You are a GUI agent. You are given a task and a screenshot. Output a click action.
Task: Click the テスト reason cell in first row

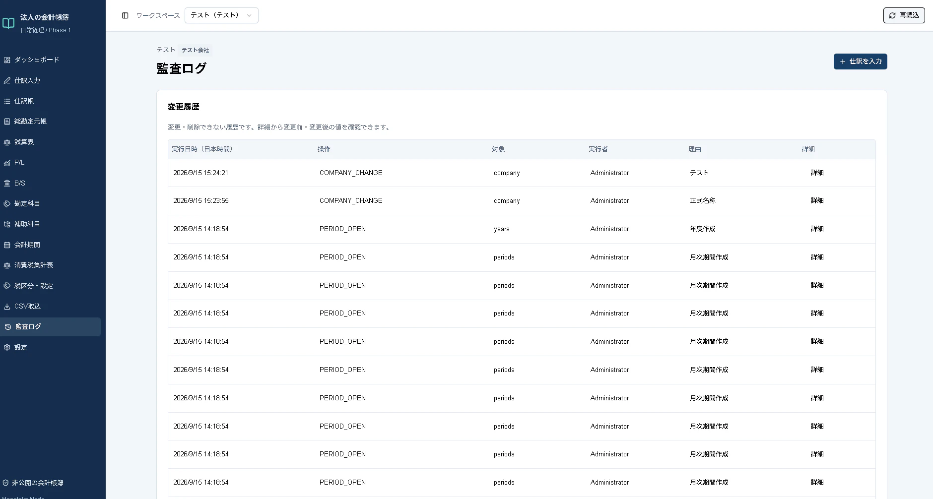(699, 173)
